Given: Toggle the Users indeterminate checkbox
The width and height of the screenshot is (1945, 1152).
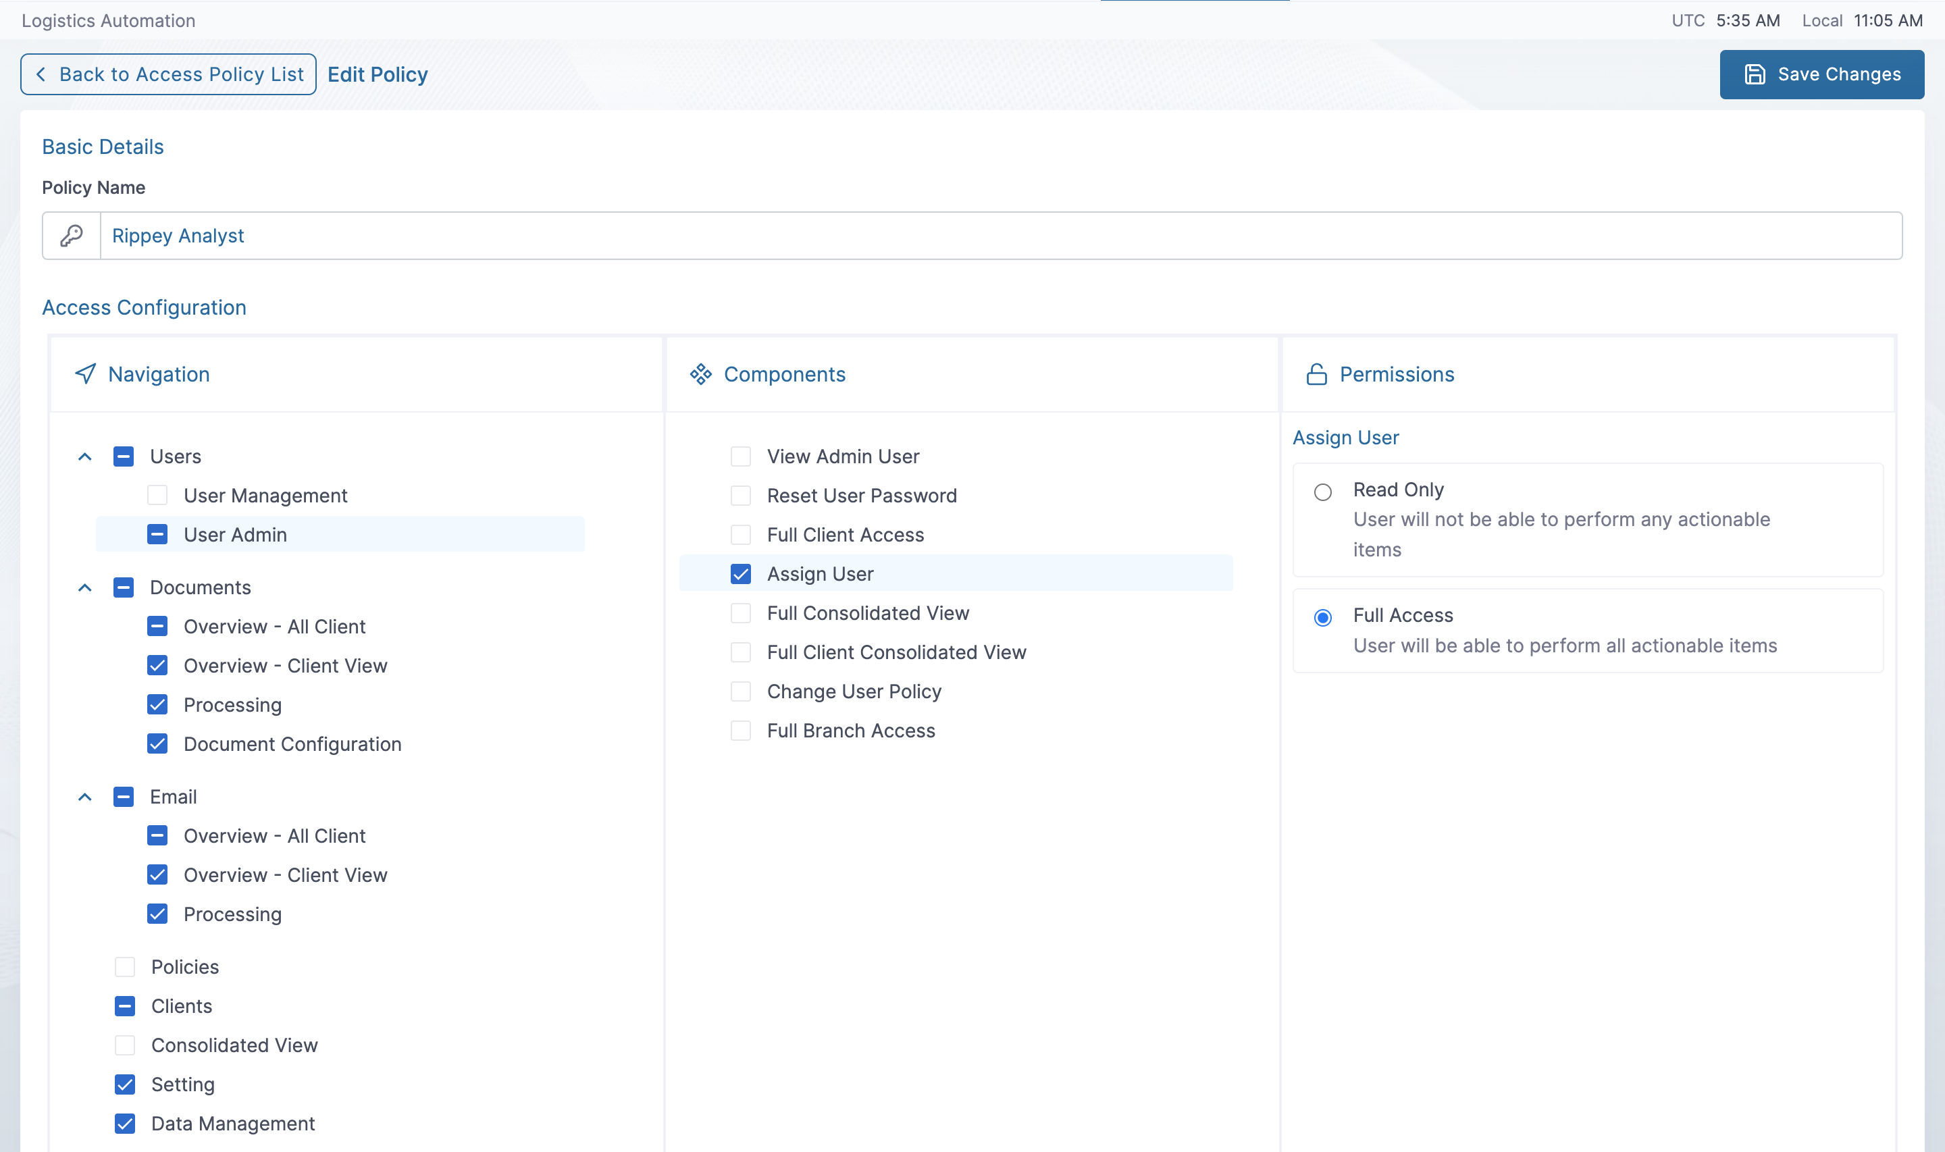Looking at the screenshot, I should (x=124, y=456).
